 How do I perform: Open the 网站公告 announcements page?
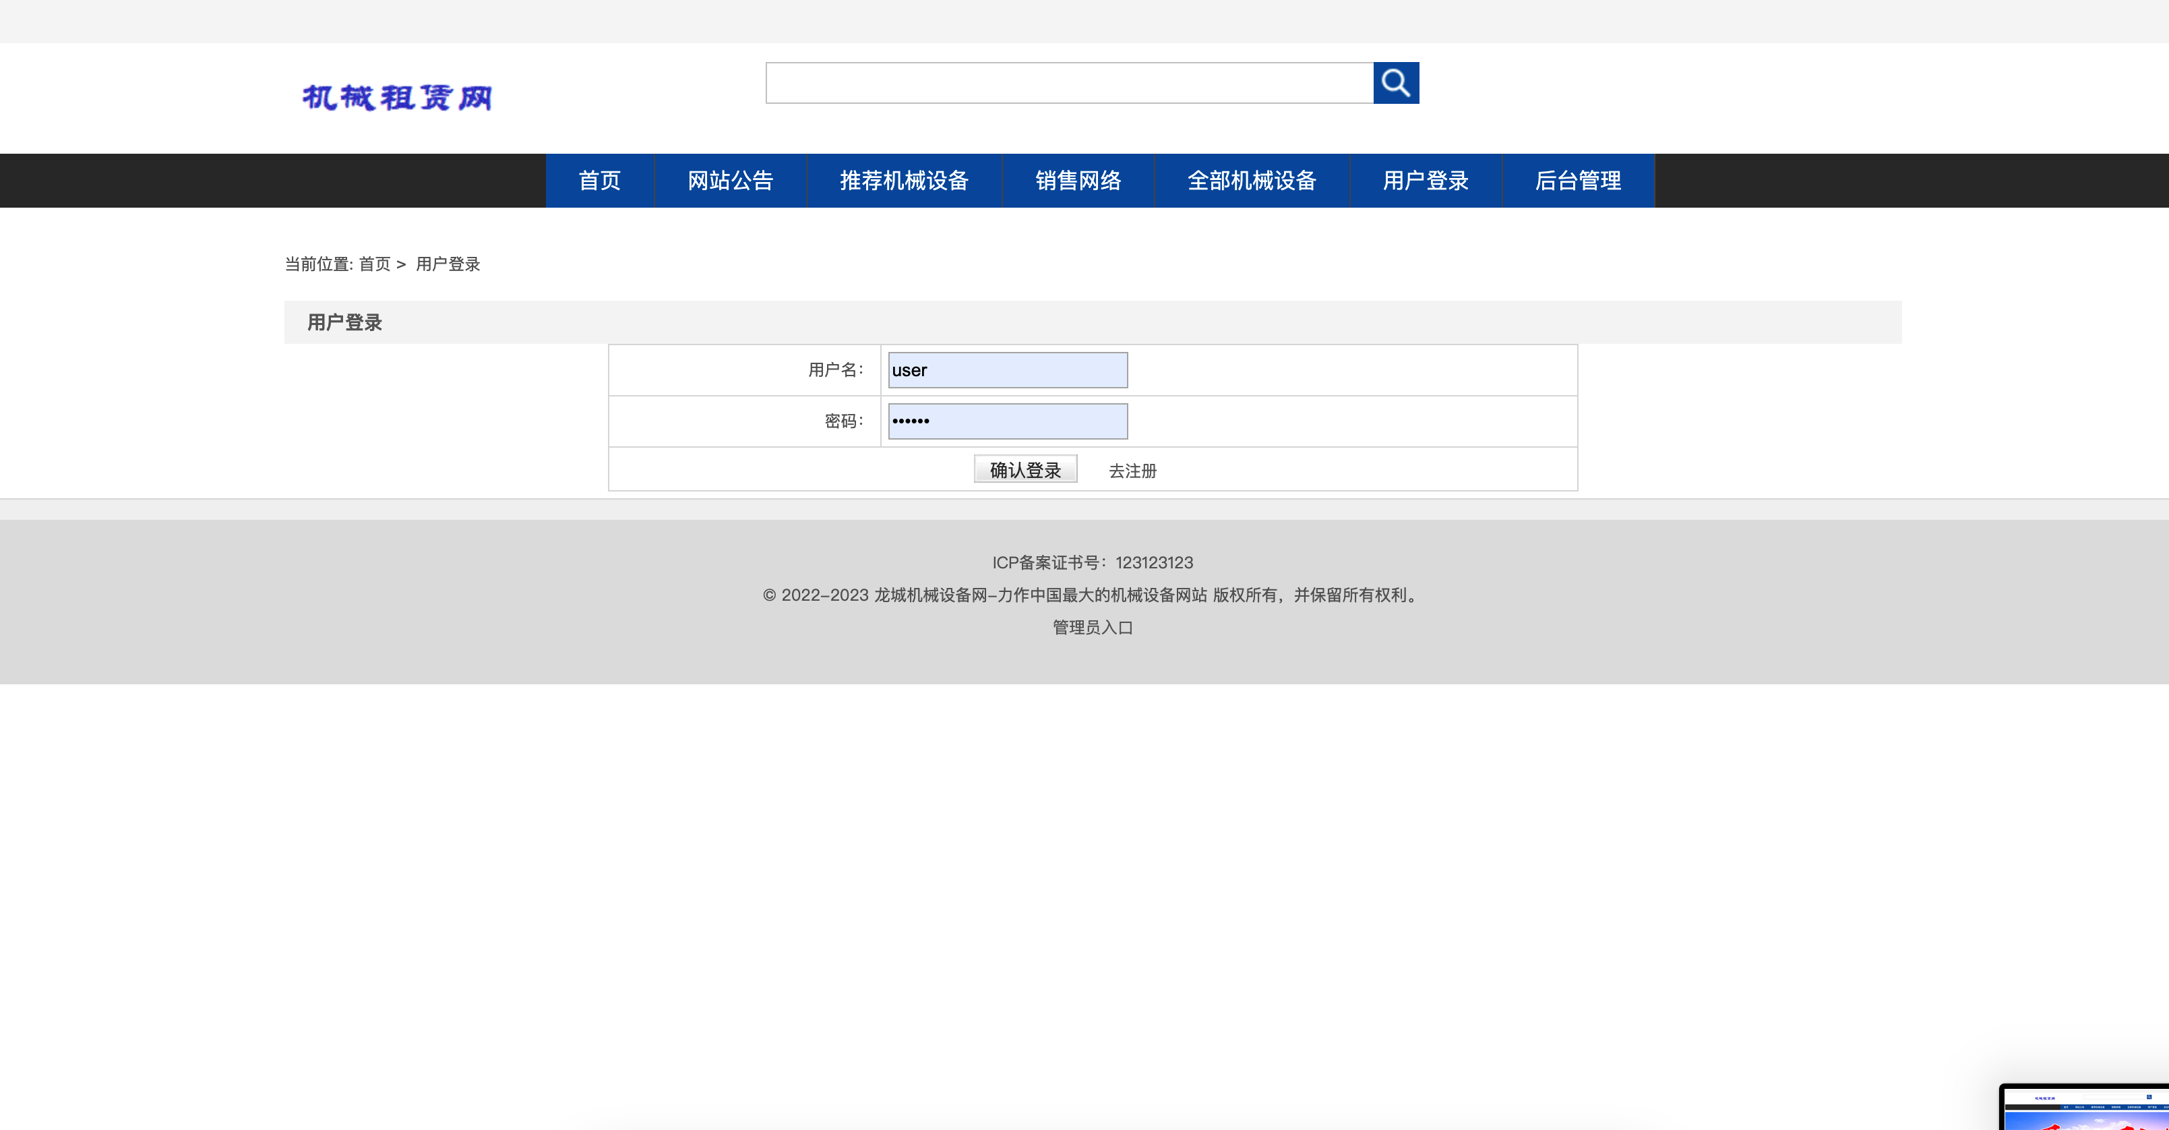[x=729, y=180]
